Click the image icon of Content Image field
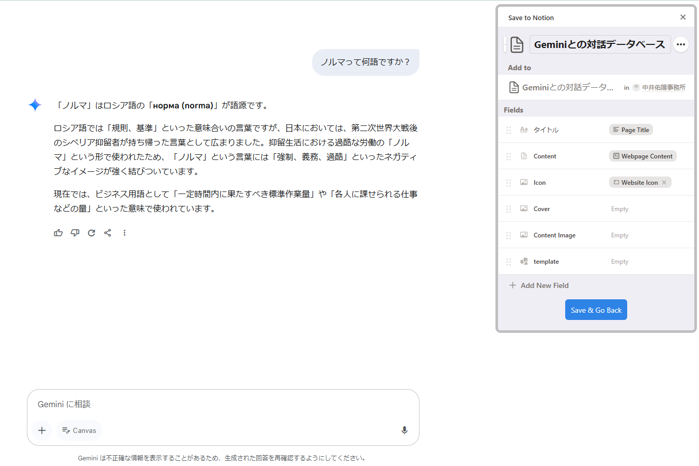 (x=524, y=235)
